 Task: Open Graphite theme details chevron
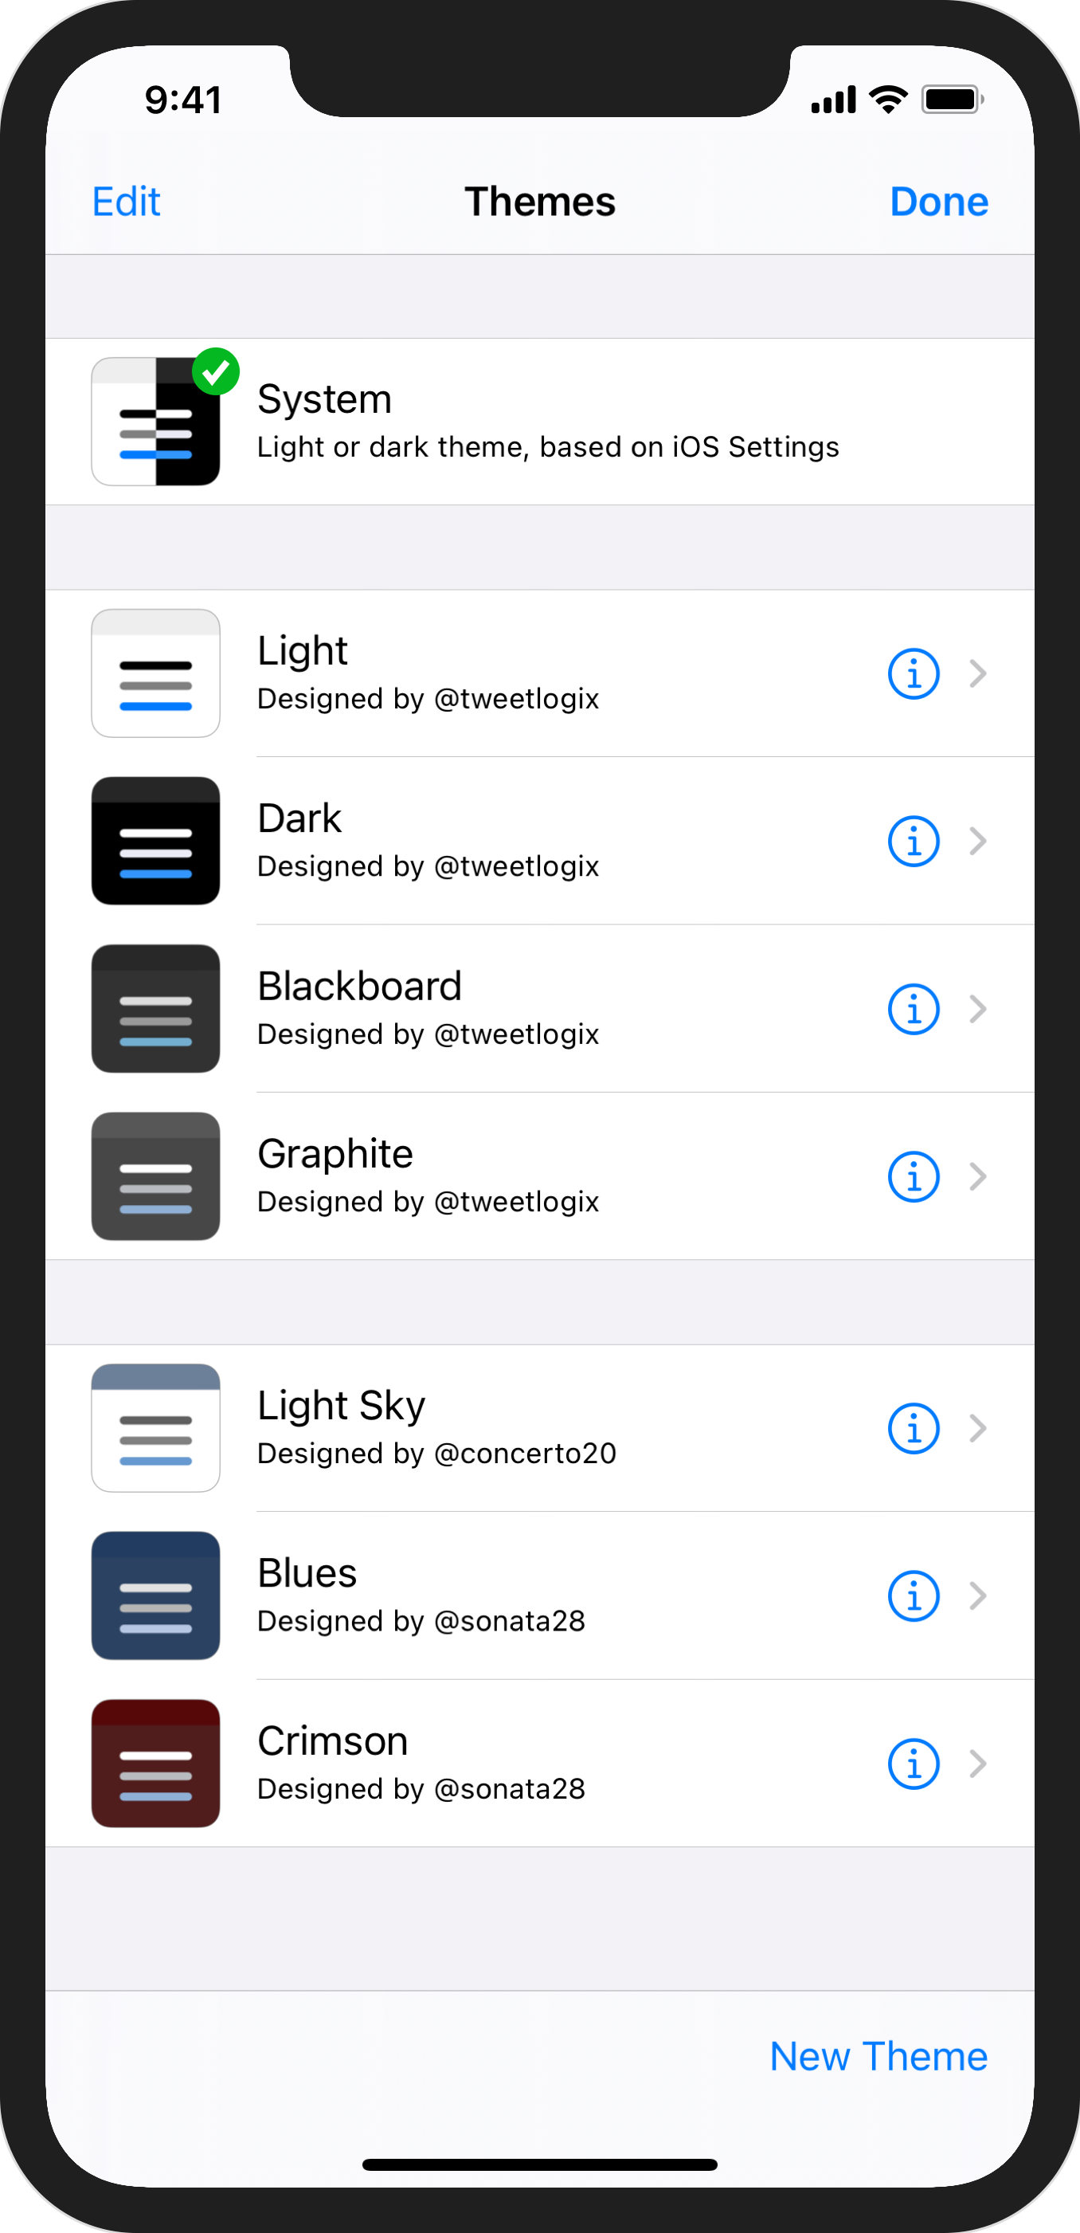pos(979,1176)
